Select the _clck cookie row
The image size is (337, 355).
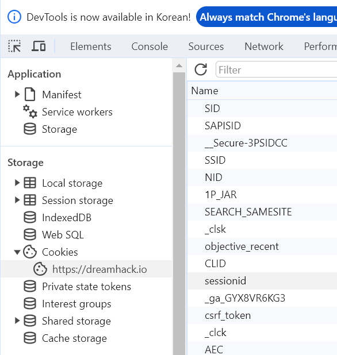pos(262,333)
